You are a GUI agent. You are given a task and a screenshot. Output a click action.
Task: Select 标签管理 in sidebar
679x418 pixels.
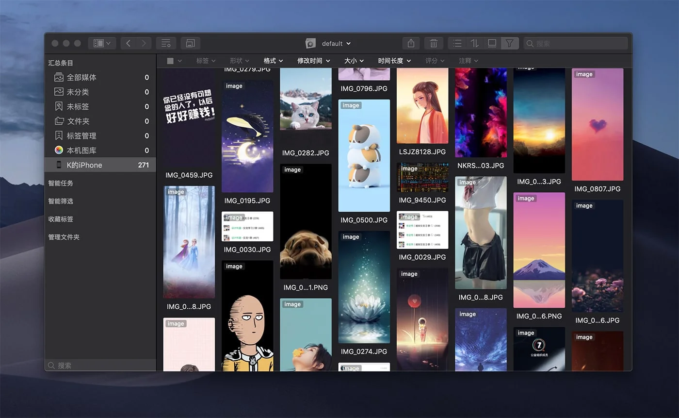tap(81, 135)
